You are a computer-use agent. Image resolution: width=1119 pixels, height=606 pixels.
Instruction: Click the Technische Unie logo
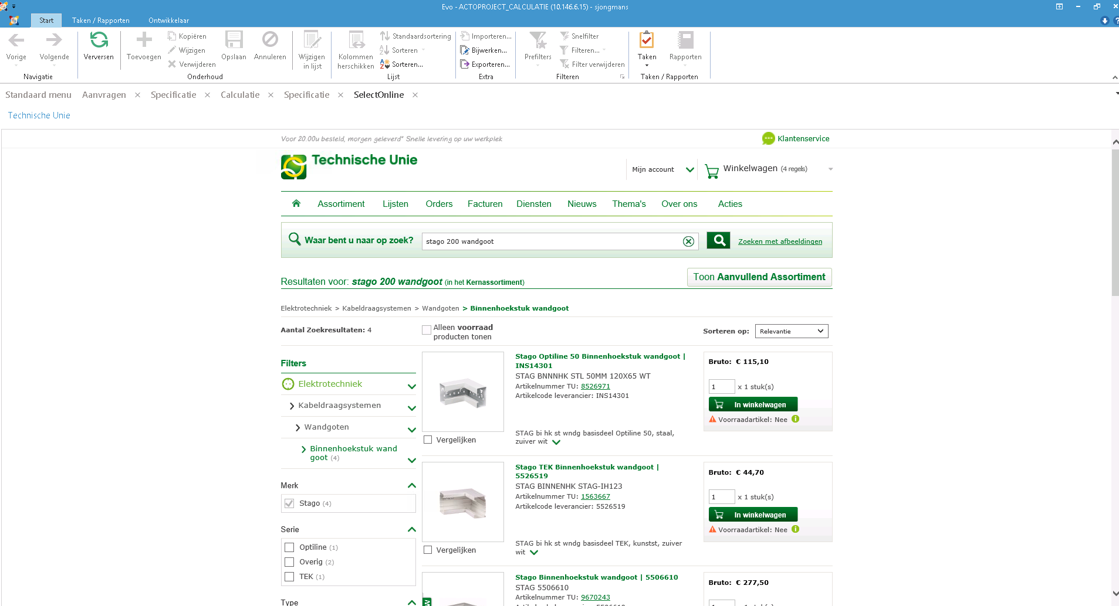pyautogui.click(x=293, y=167)
